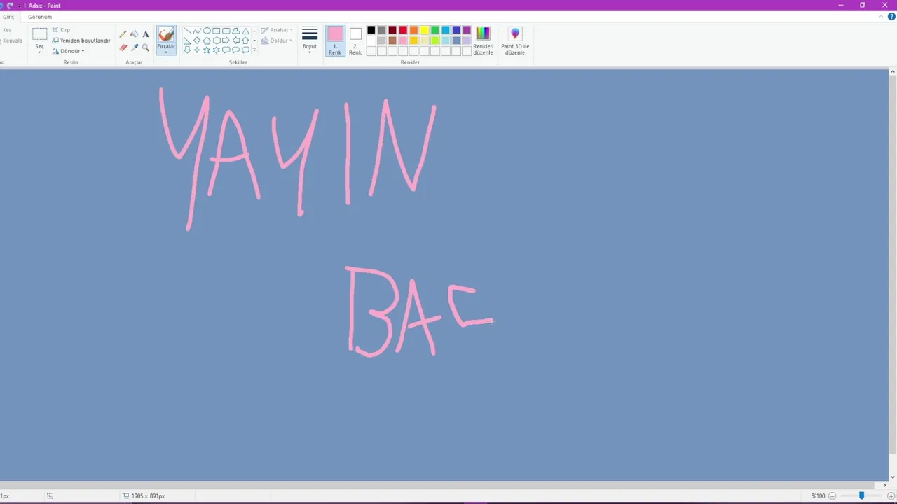Expand the shapes gallery more arrow
Image resolution: width=897 pixels, height=504 pixels.
pos(254,50)
